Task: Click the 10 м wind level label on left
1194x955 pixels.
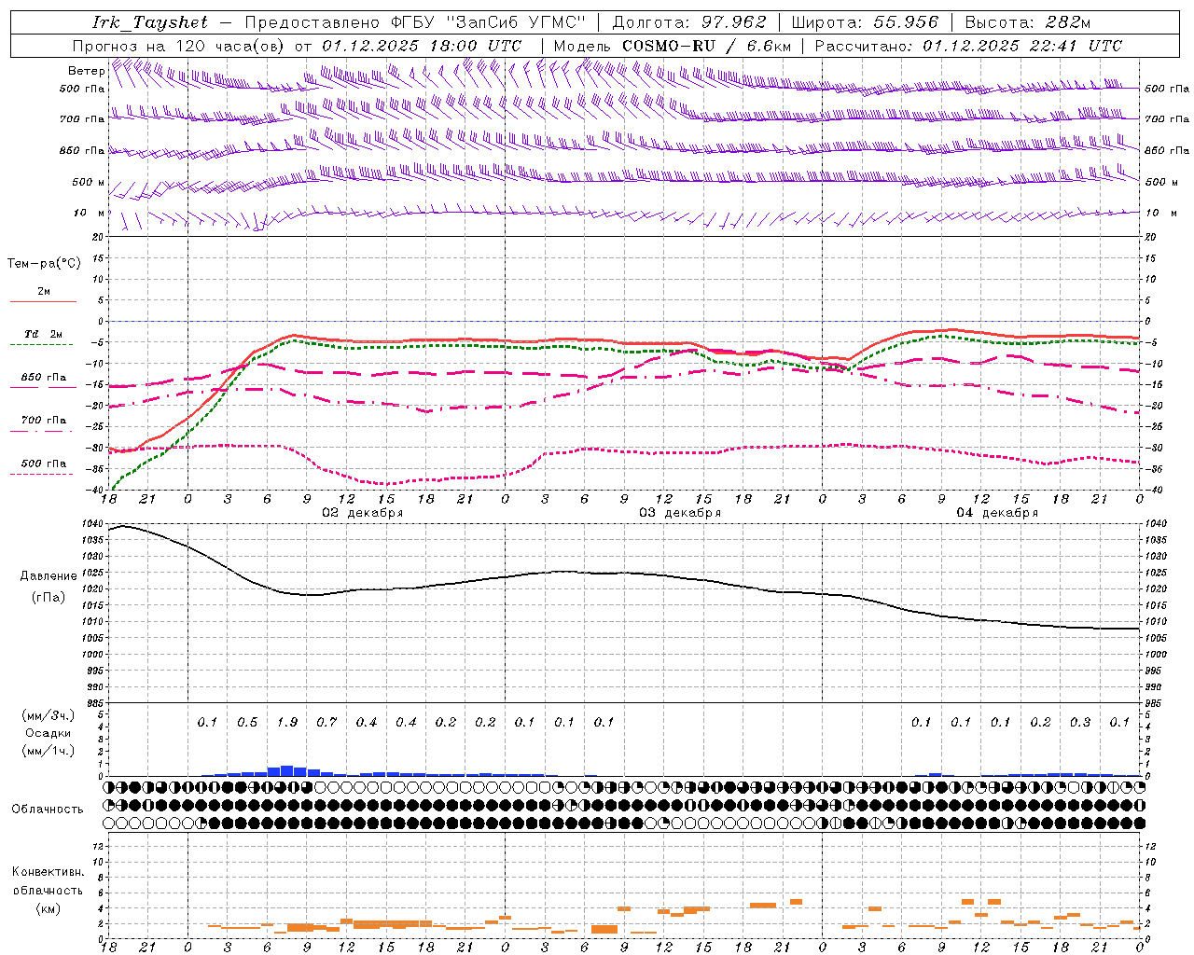Action: pos(89,213)
